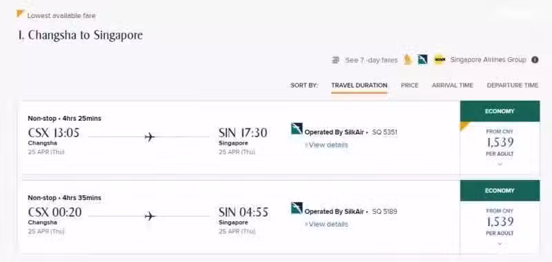The image size is (552, 262).
Task: Click the yellow Scoot logo icon
Action: pyautogui.click(x=440, y=60)
